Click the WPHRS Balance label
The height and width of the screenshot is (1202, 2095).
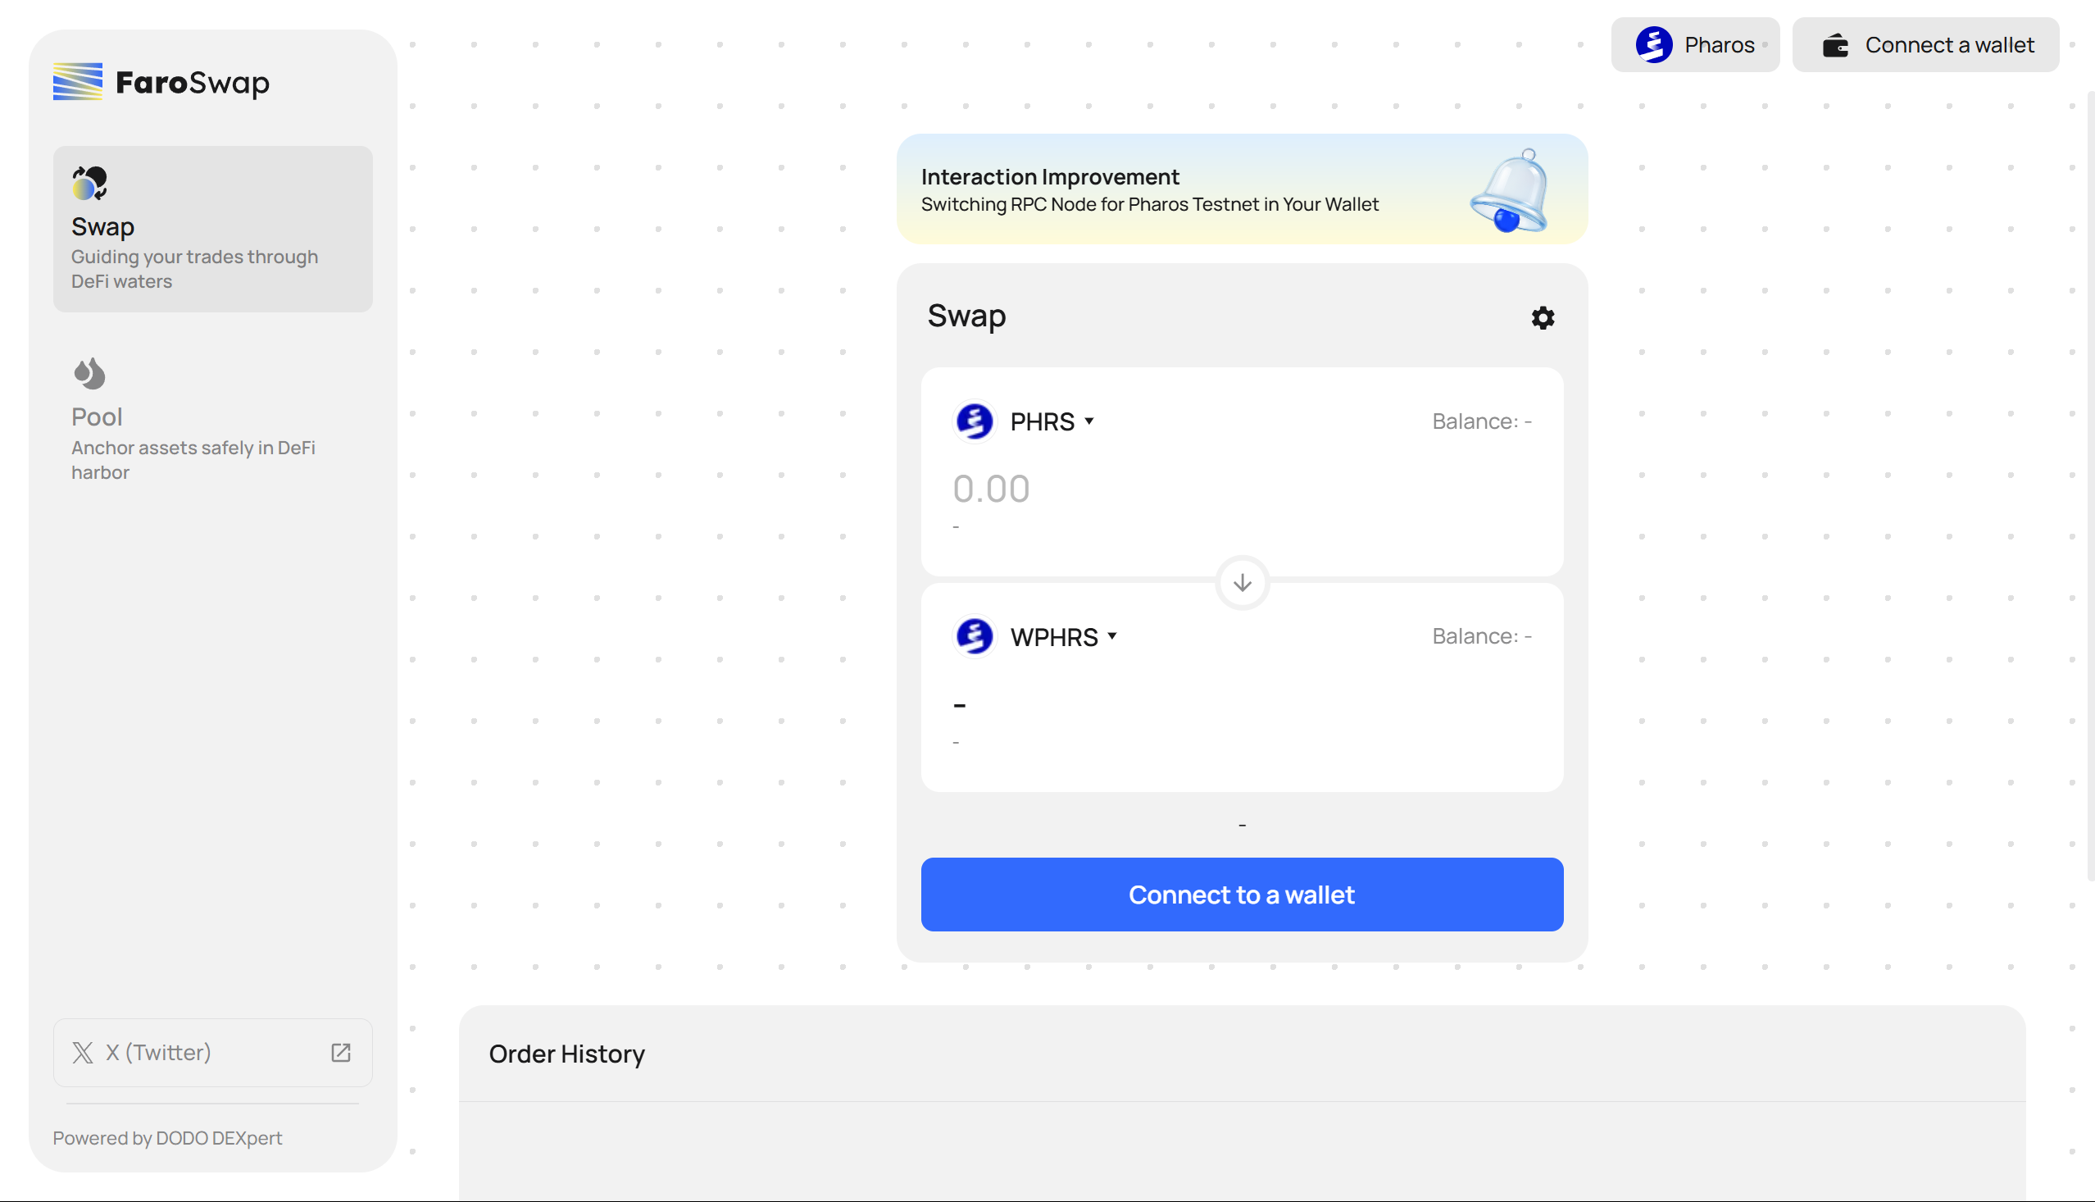(x=1482, y=635)
